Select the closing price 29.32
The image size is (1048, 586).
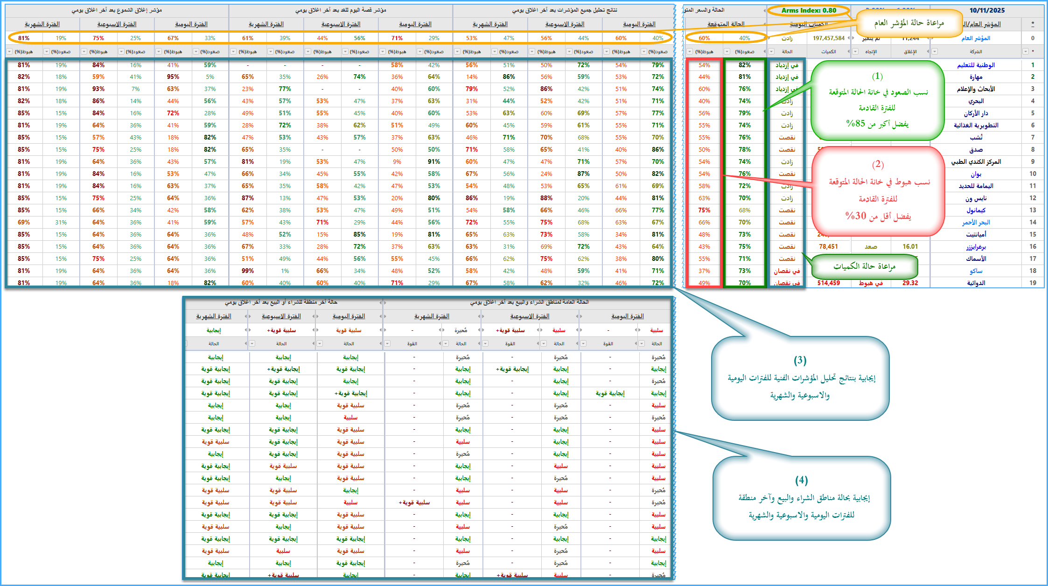(910, 283)
